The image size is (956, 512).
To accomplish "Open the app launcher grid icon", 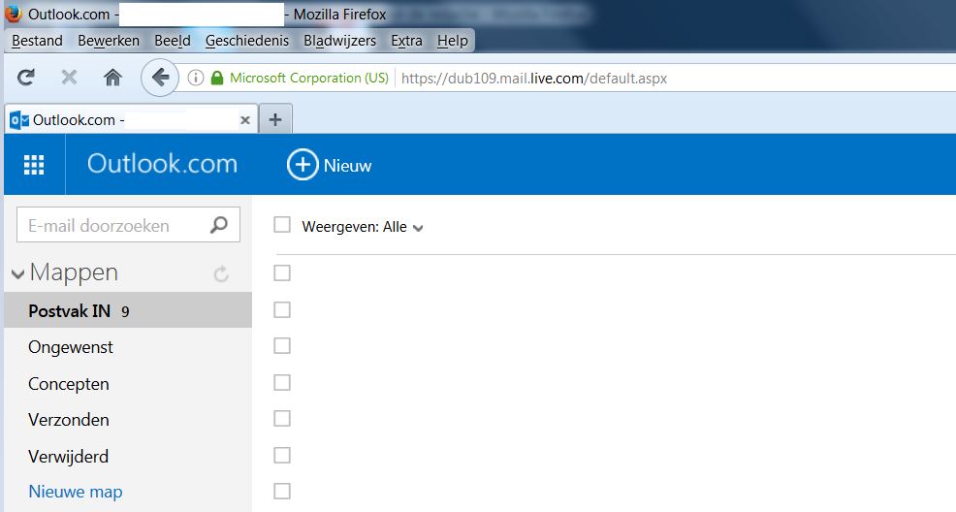I will coord(34,165).
